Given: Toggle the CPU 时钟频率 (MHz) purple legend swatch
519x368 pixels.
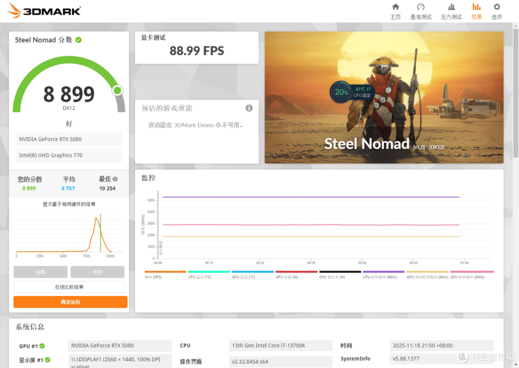Looking at the screenshot, I should pos(384,272).
